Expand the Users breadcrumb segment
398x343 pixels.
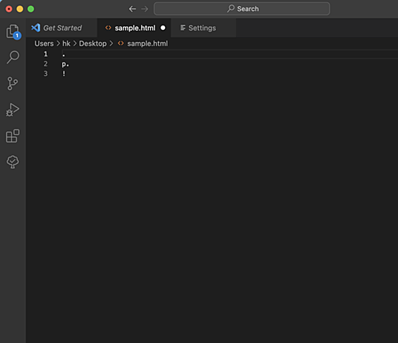(x=44, y=43)
